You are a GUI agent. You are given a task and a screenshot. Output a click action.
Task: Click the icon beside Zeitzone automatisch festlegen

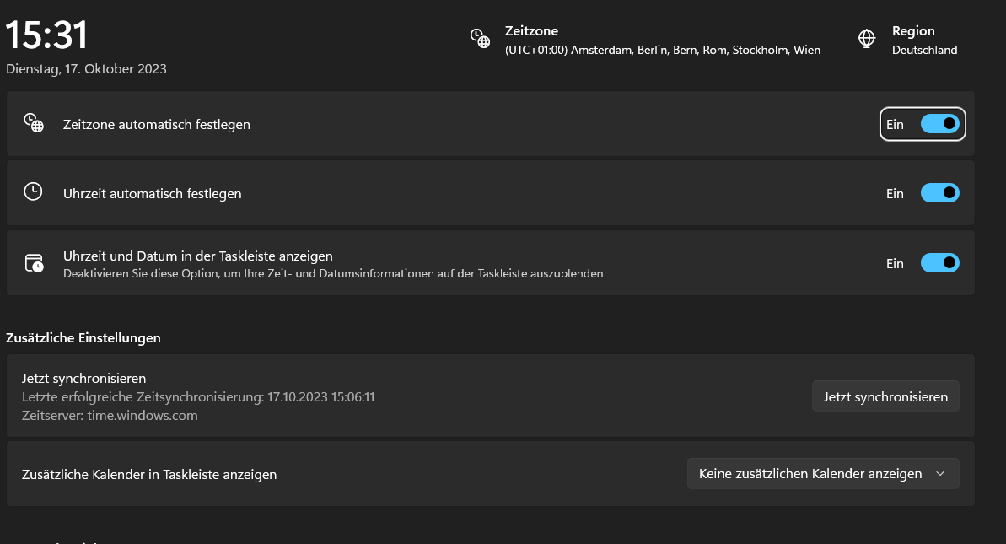click(x=33, y=124)
